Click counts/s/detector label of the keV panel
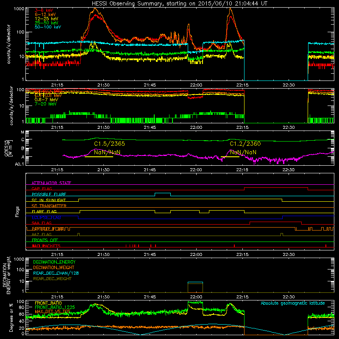The width and height of the screenshot is (339, 339). click(x=8, y=44)
